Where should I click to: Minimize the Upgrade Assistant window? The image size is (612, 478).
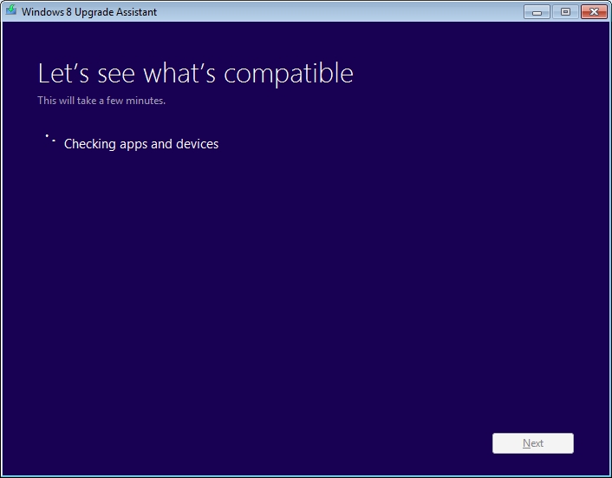(x=537, y=11)
